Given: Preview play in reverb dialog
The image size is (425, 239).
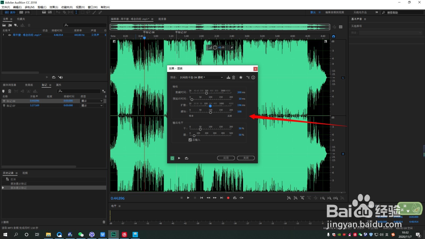Looking at the screenshot, I should (x=179, y=158).
